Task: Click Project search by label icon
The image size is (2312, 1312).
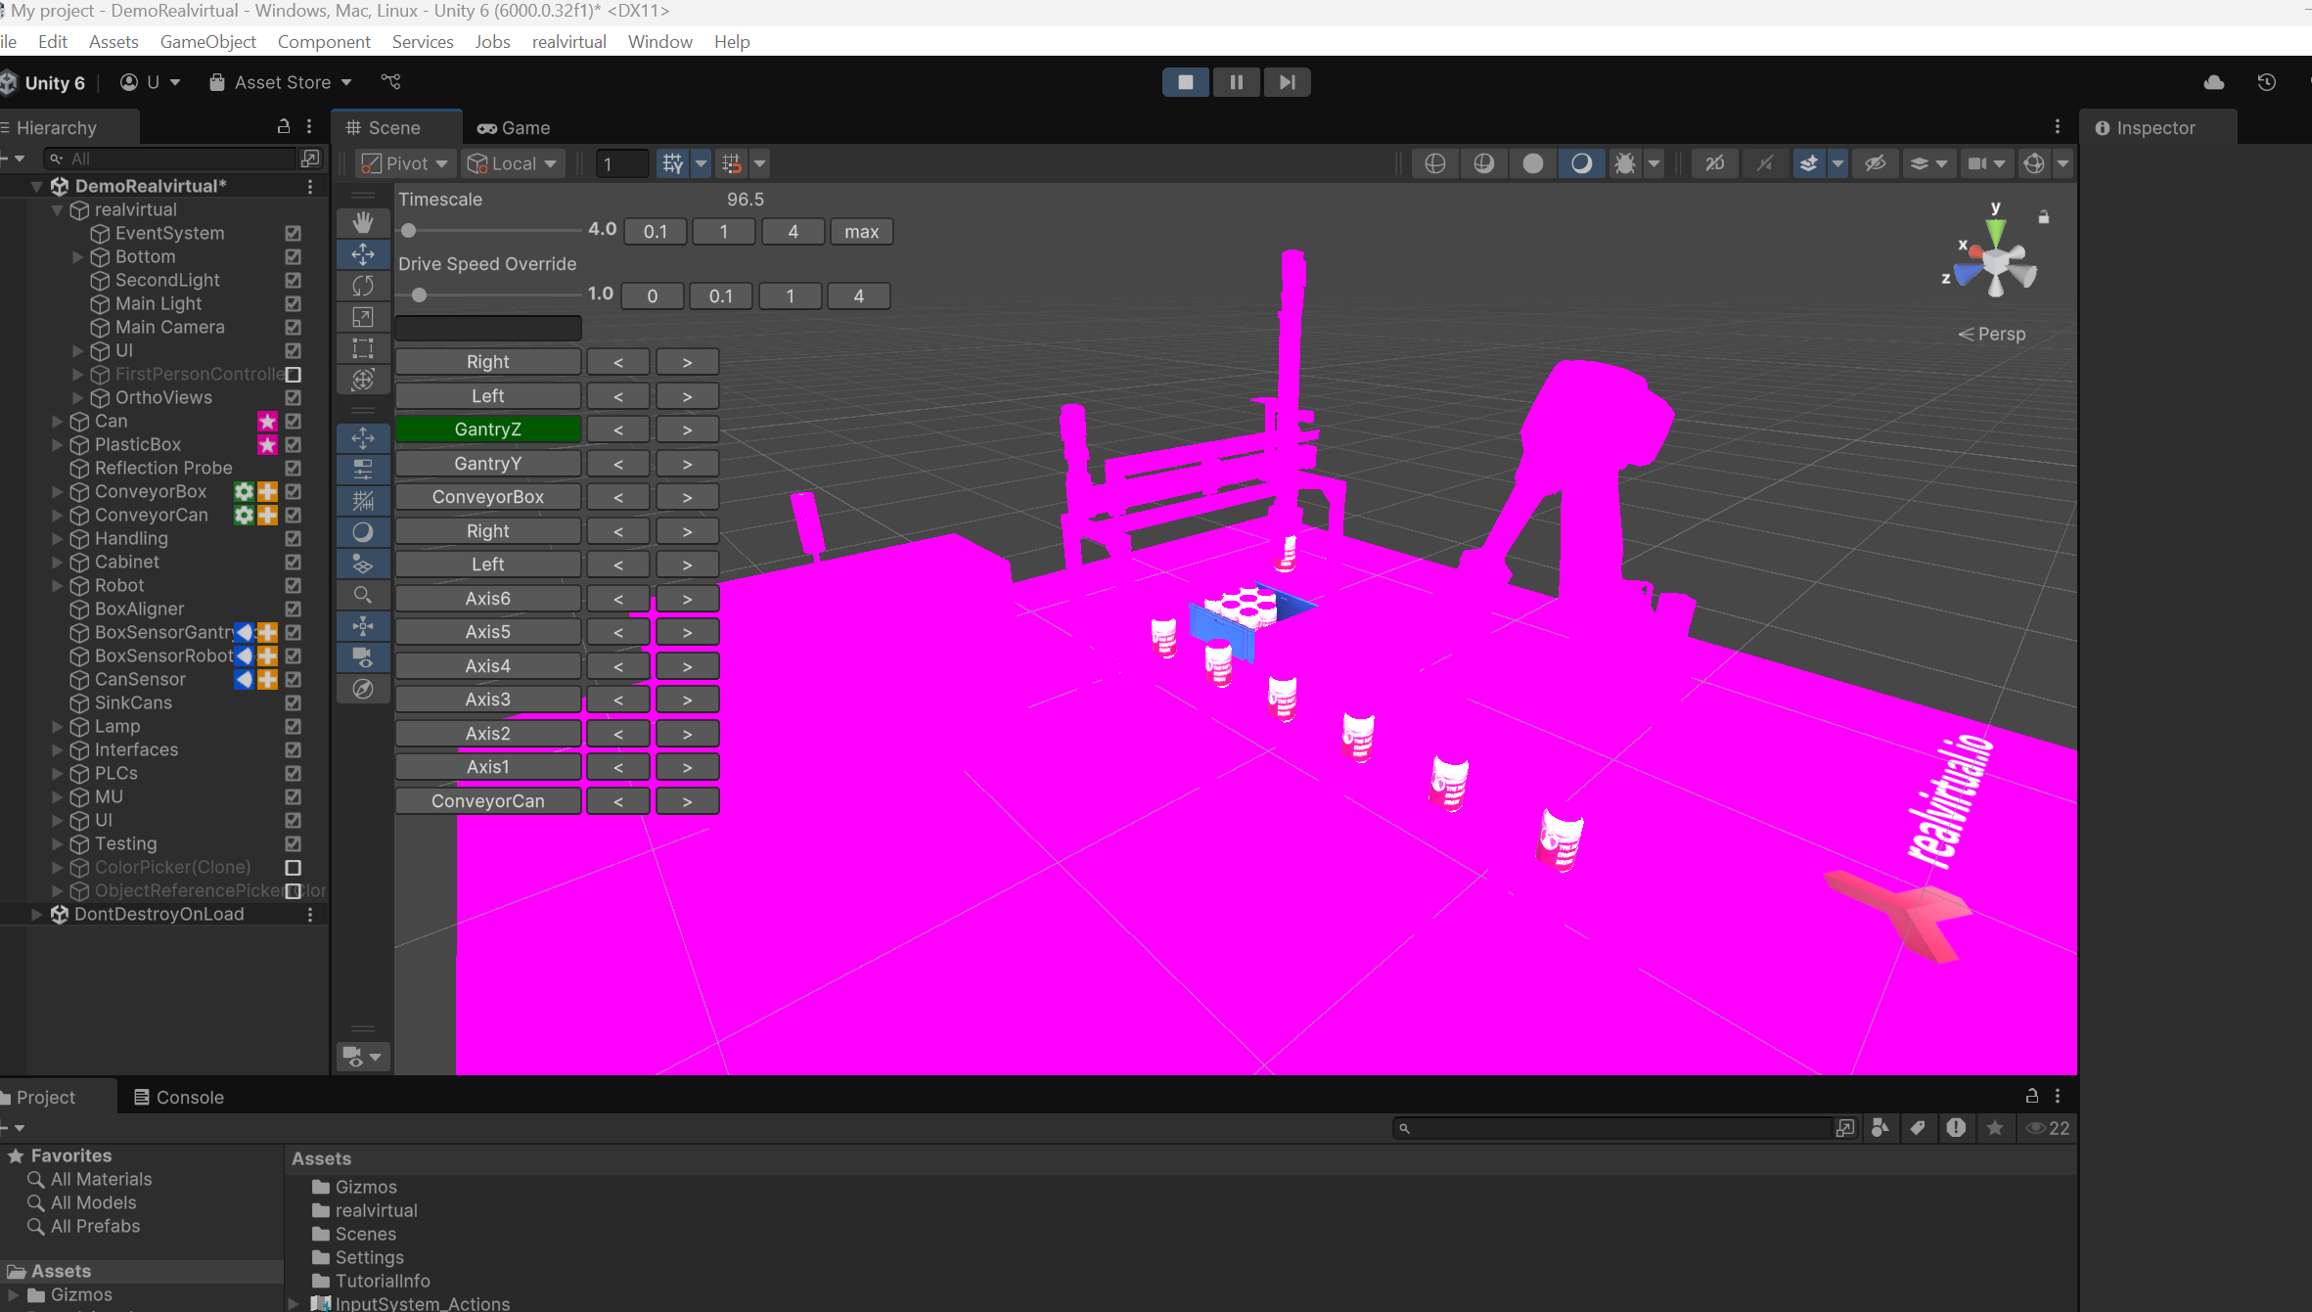Action: click(1918, 1128)
